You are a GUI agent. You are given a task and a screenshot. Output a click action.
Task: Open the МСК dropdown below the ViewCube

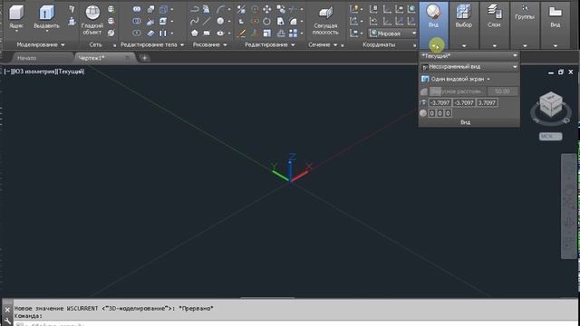click(x=550, y=137)
